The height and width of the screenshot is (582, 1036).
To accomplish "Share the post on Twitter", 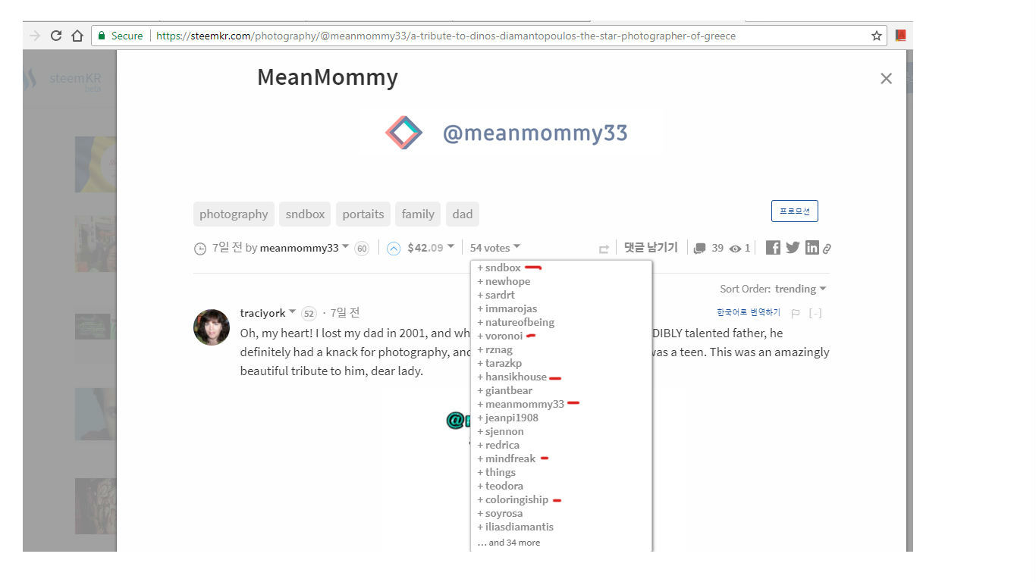I will tap(792, 247).
